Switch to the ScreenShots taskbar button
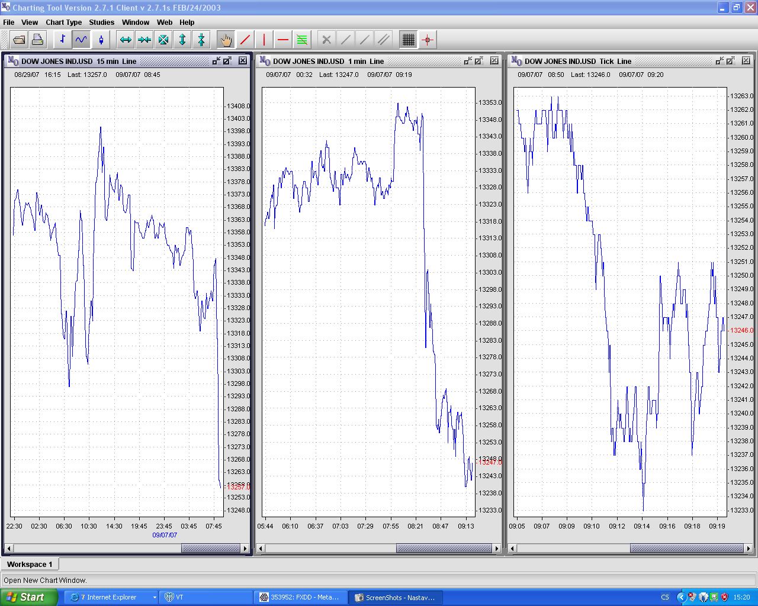The width and height of the screenshot is (758, 606). click(x=396, y=597)
